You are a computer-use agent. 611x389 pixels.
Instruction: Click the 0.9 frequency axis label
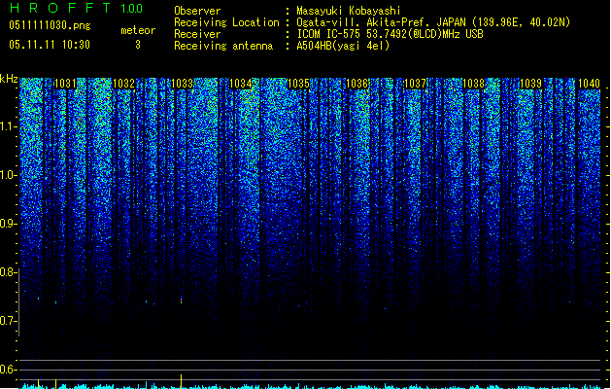(9, 224)
